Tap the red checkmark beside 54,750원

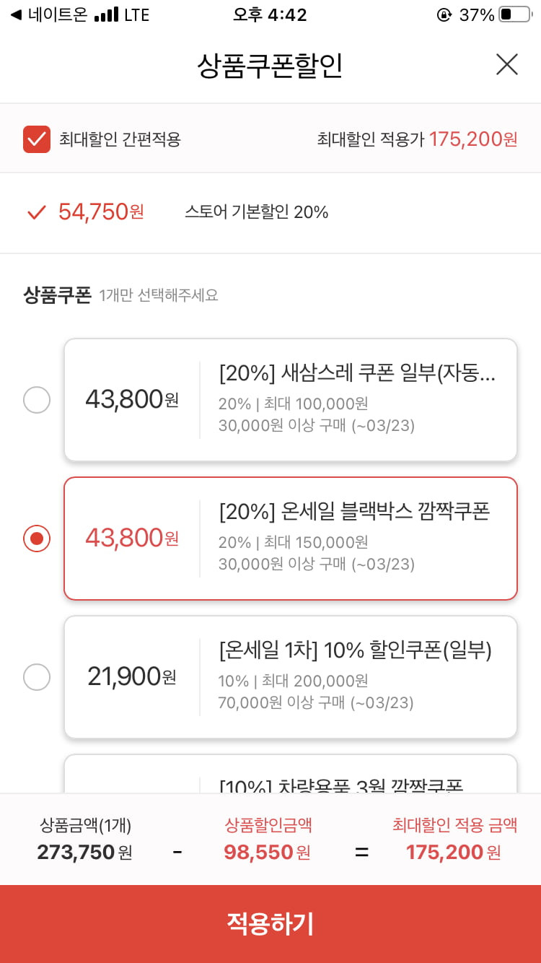(36, 212)
